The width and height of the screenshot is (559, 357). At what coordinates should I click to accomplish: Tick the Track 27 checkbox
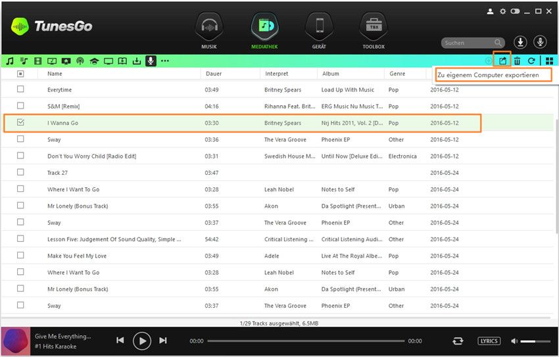point(20,172)
